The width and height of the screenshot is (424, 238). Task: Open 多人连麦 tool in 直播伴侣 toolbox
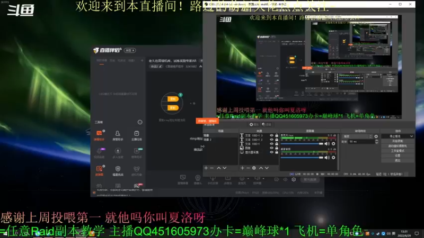(118, 153)
